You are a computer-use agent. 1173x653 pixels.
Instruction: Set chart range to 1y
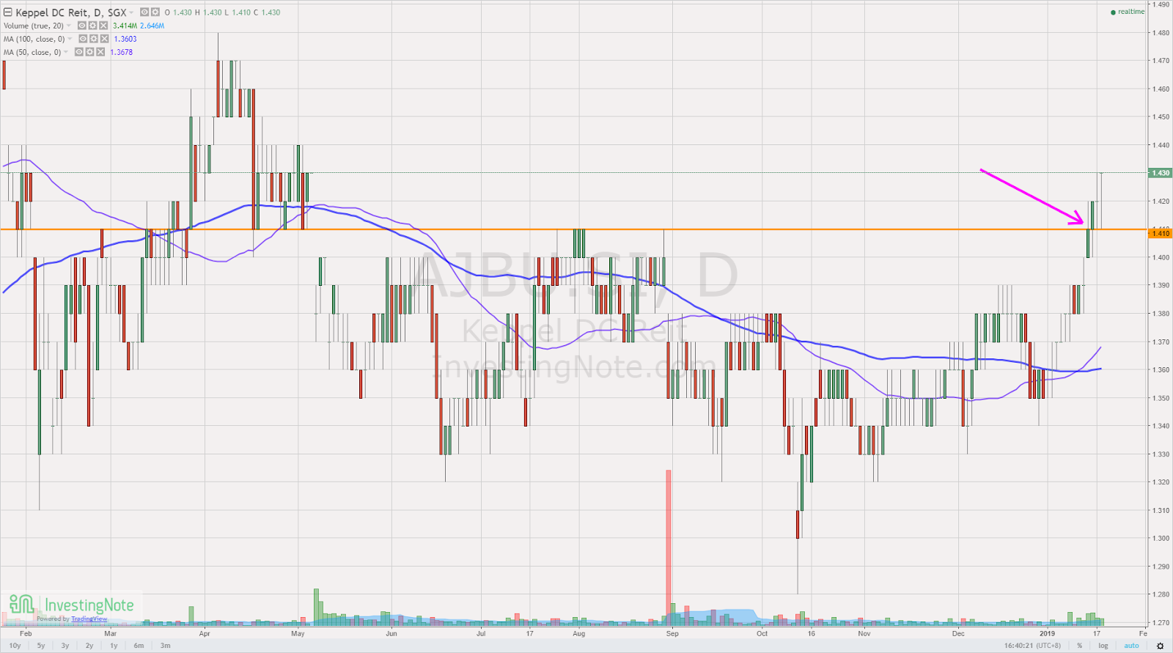point(114,646)
